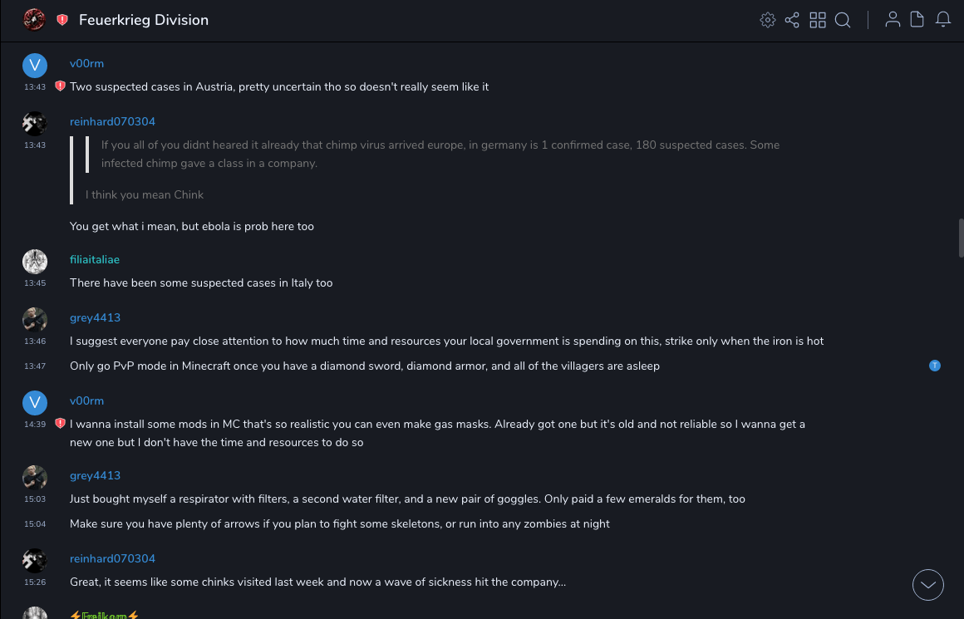Screen dimensions: 964x619
Task: Click the red flag on the Austria message
Action: 60,86
